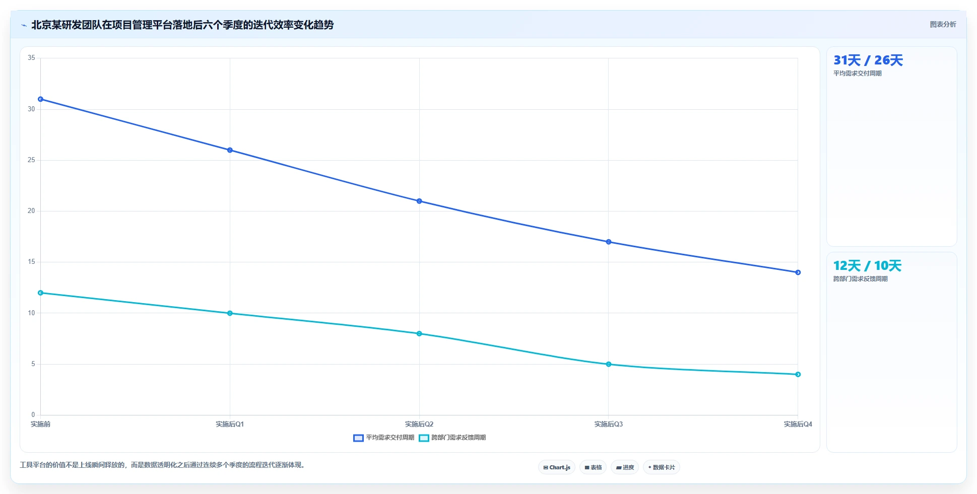Click the y-axis value 20

pos(31,210)
